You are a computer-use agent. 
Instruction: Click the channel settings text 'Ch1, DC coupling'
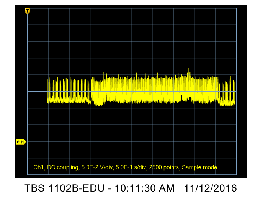point(56,167)
